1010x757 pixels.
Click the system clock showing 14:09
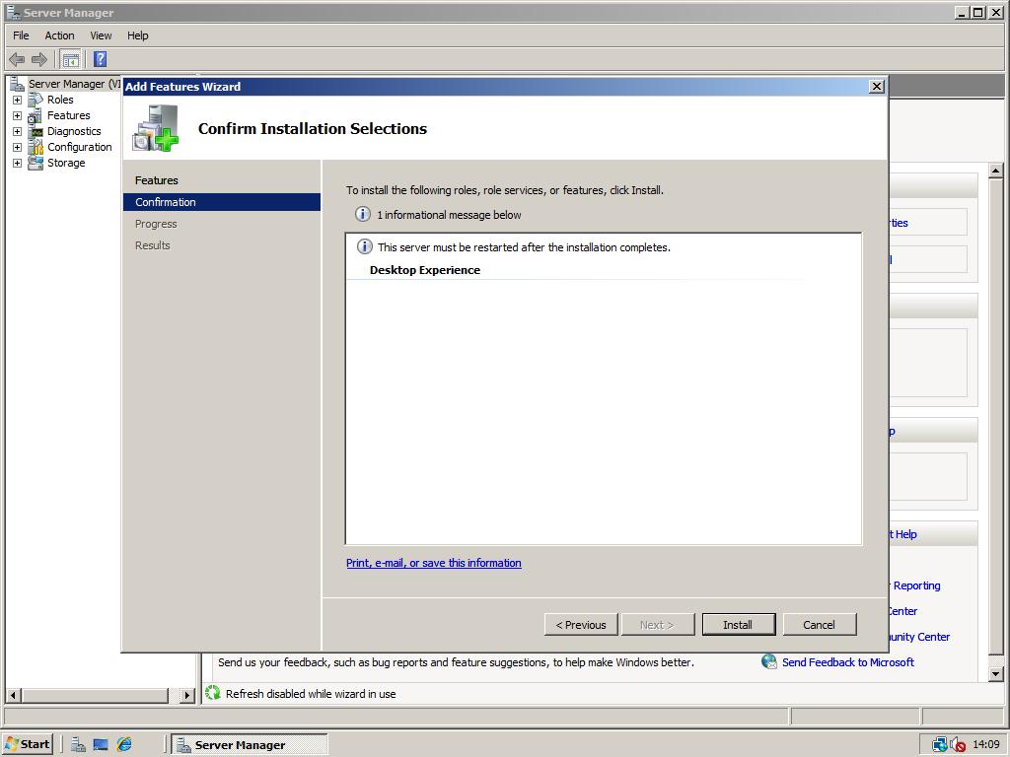tap(986, 745)
